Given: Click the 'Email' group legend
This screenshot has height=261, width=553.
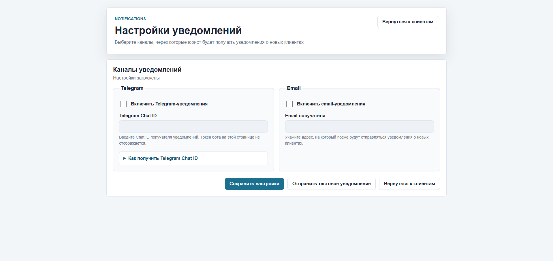Looking at the screenshot, I should [x=294, y=88].
